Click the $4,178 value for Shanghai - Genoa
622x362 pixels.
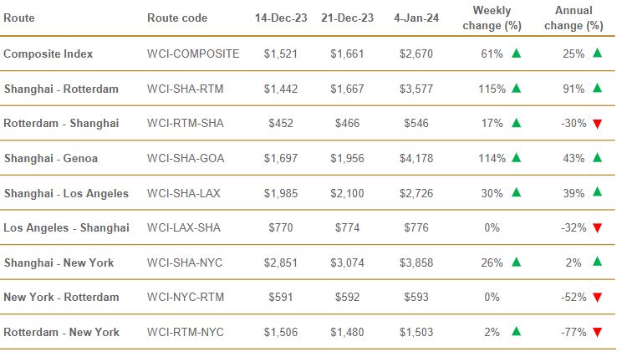416,159
